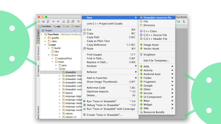Select File in the New submenu
221x124 pixels.
(157, 21)
